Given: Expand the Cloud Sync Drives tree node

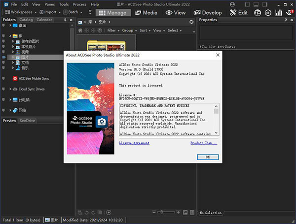Looking at the screenshot, I should (10, 89).
